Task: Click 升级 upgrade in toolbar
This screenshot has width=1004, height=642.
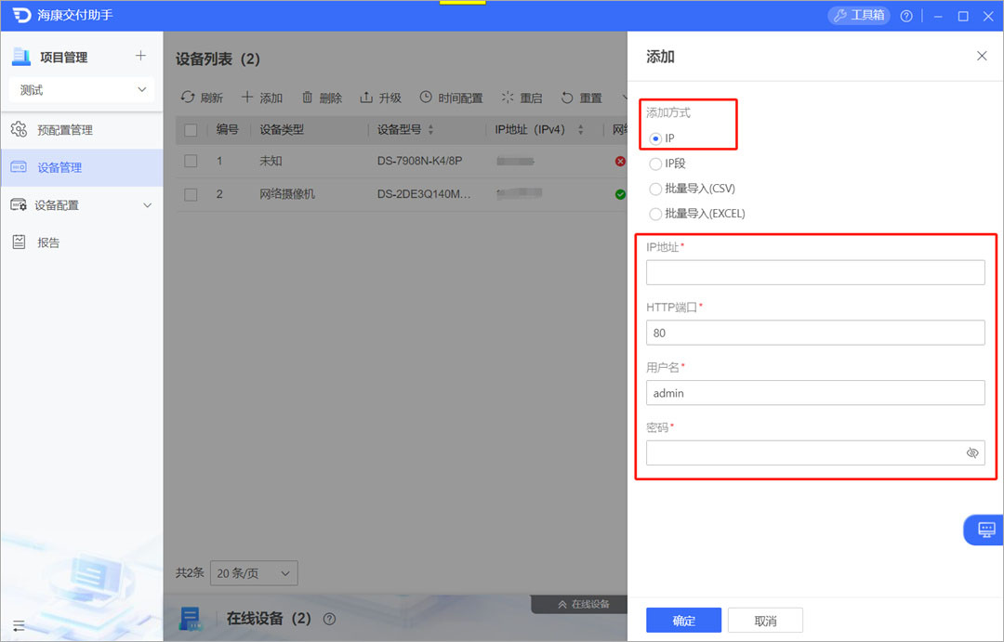Action: coord(380,98)
